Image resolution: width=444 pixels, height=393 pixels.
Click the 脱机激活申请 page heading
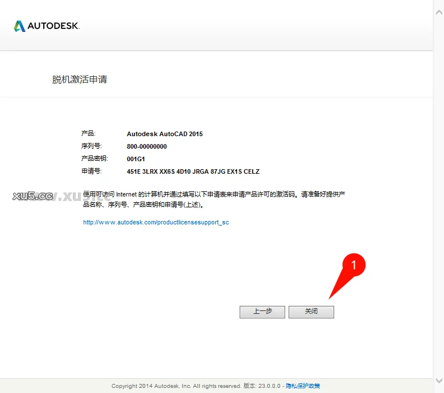click(x=80, y=80)
